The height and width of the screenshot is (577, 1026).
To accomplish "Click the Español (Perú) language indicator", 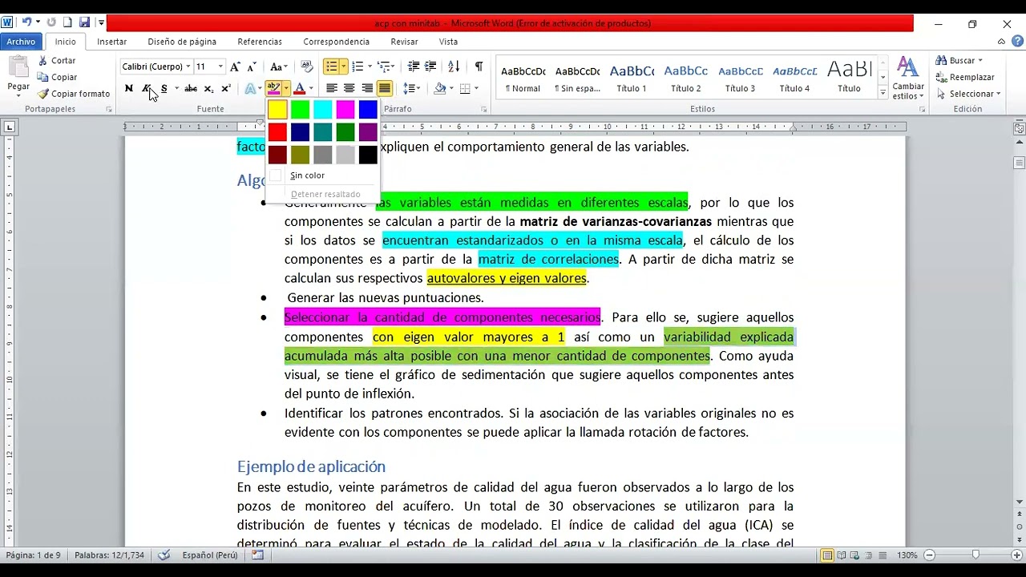I will click(210, 555).
